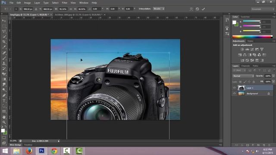This screenshot has height=155, width=276.
Task: Select the Crop tool
Action: [x=4, y=42]
